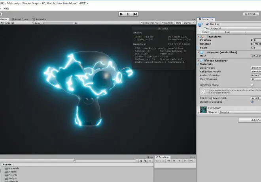
Task: Click the Timeline play button
Action: click(180, 161)
